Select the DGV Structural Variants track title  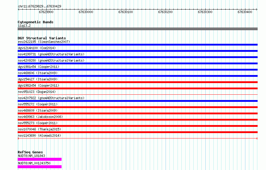click(42, 38)
